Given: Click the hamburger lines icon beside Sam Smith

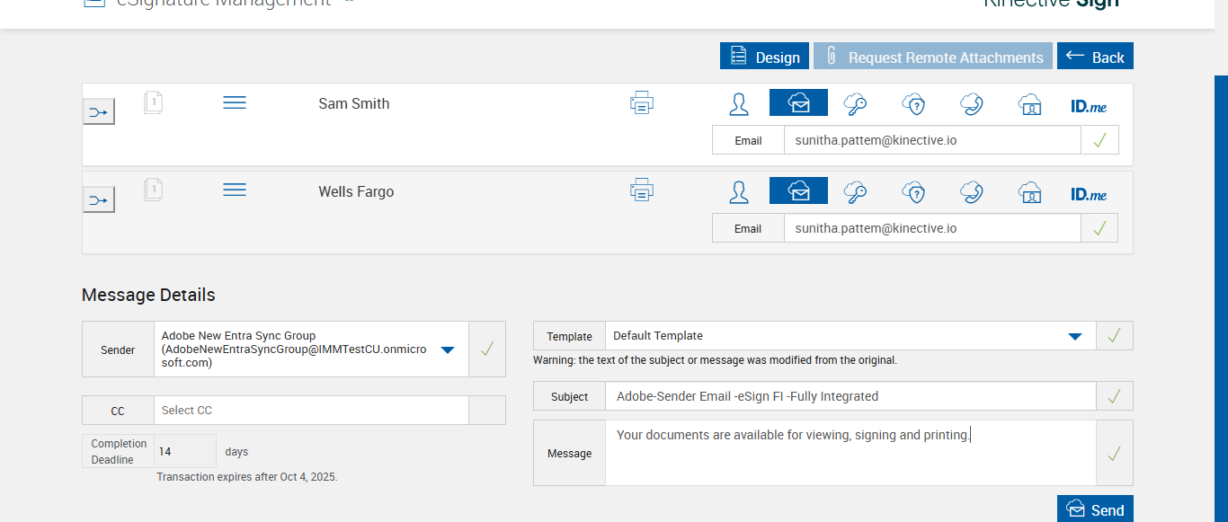Looking at the screenshot, I should 235,103.
